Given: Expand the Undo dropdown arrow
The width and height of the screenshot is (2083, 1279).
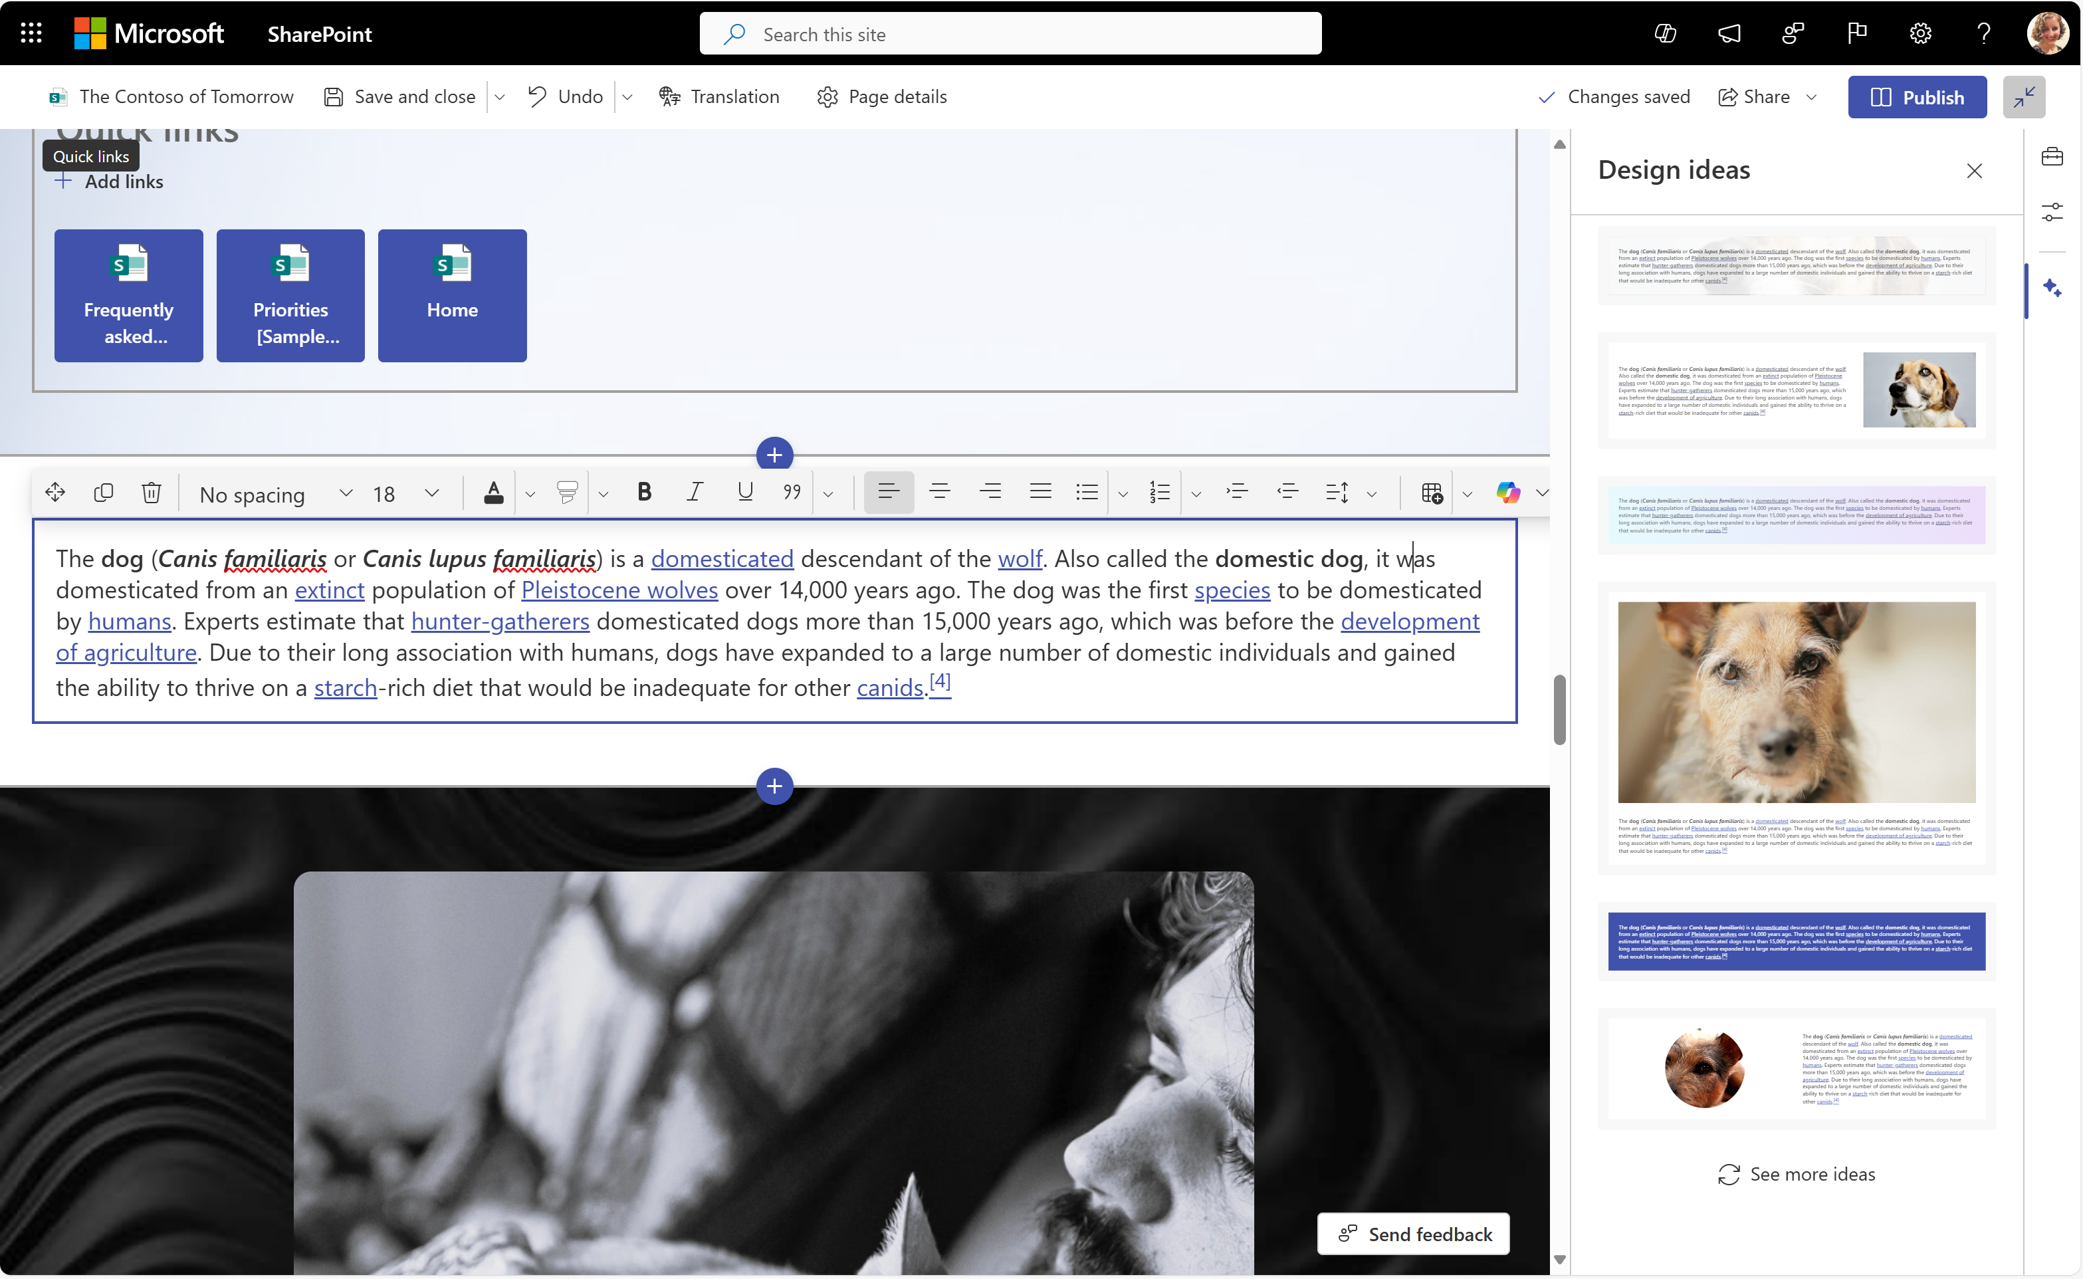Looking at the screenshot, I should 628,97.
